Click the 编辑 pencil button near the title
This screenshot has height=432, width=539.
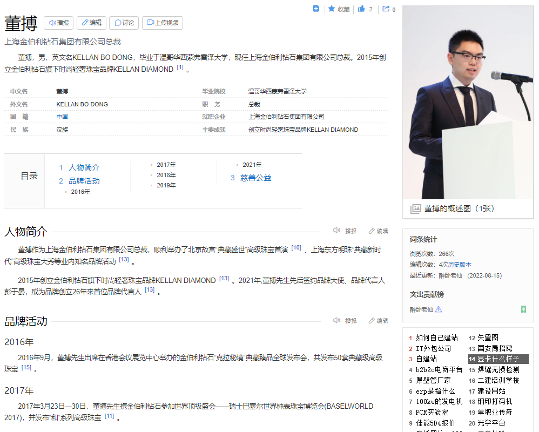(91, 23)
